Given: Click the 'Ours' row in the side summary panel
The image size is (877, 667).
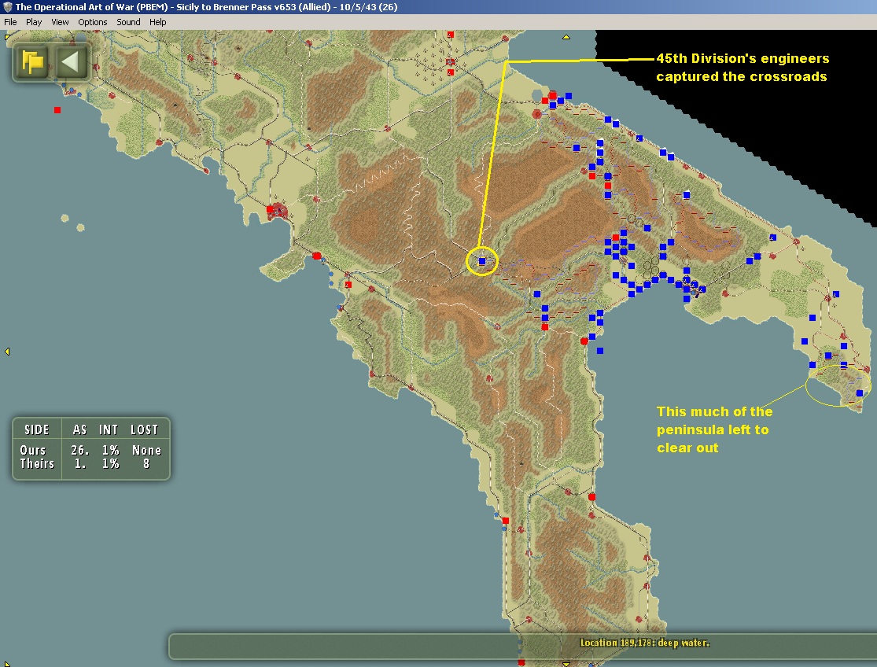Looking at the screenshot, I should [x=91, y=450].
